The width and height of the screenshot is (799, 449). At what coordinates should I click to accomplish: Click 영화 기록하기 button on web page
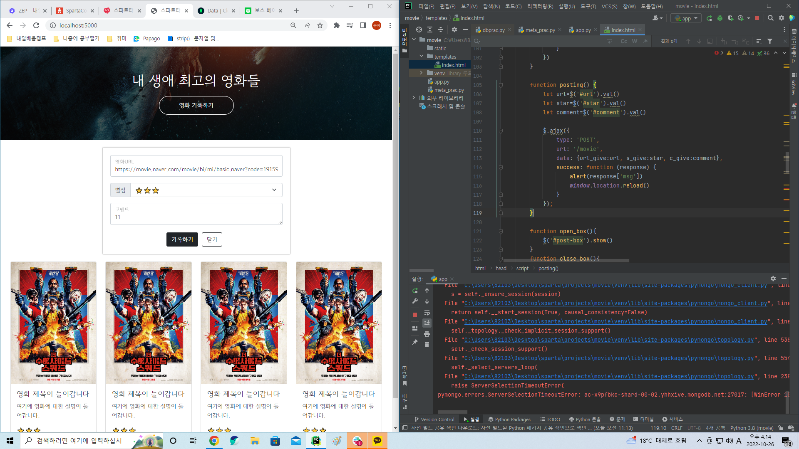click(x=196, y=105)
